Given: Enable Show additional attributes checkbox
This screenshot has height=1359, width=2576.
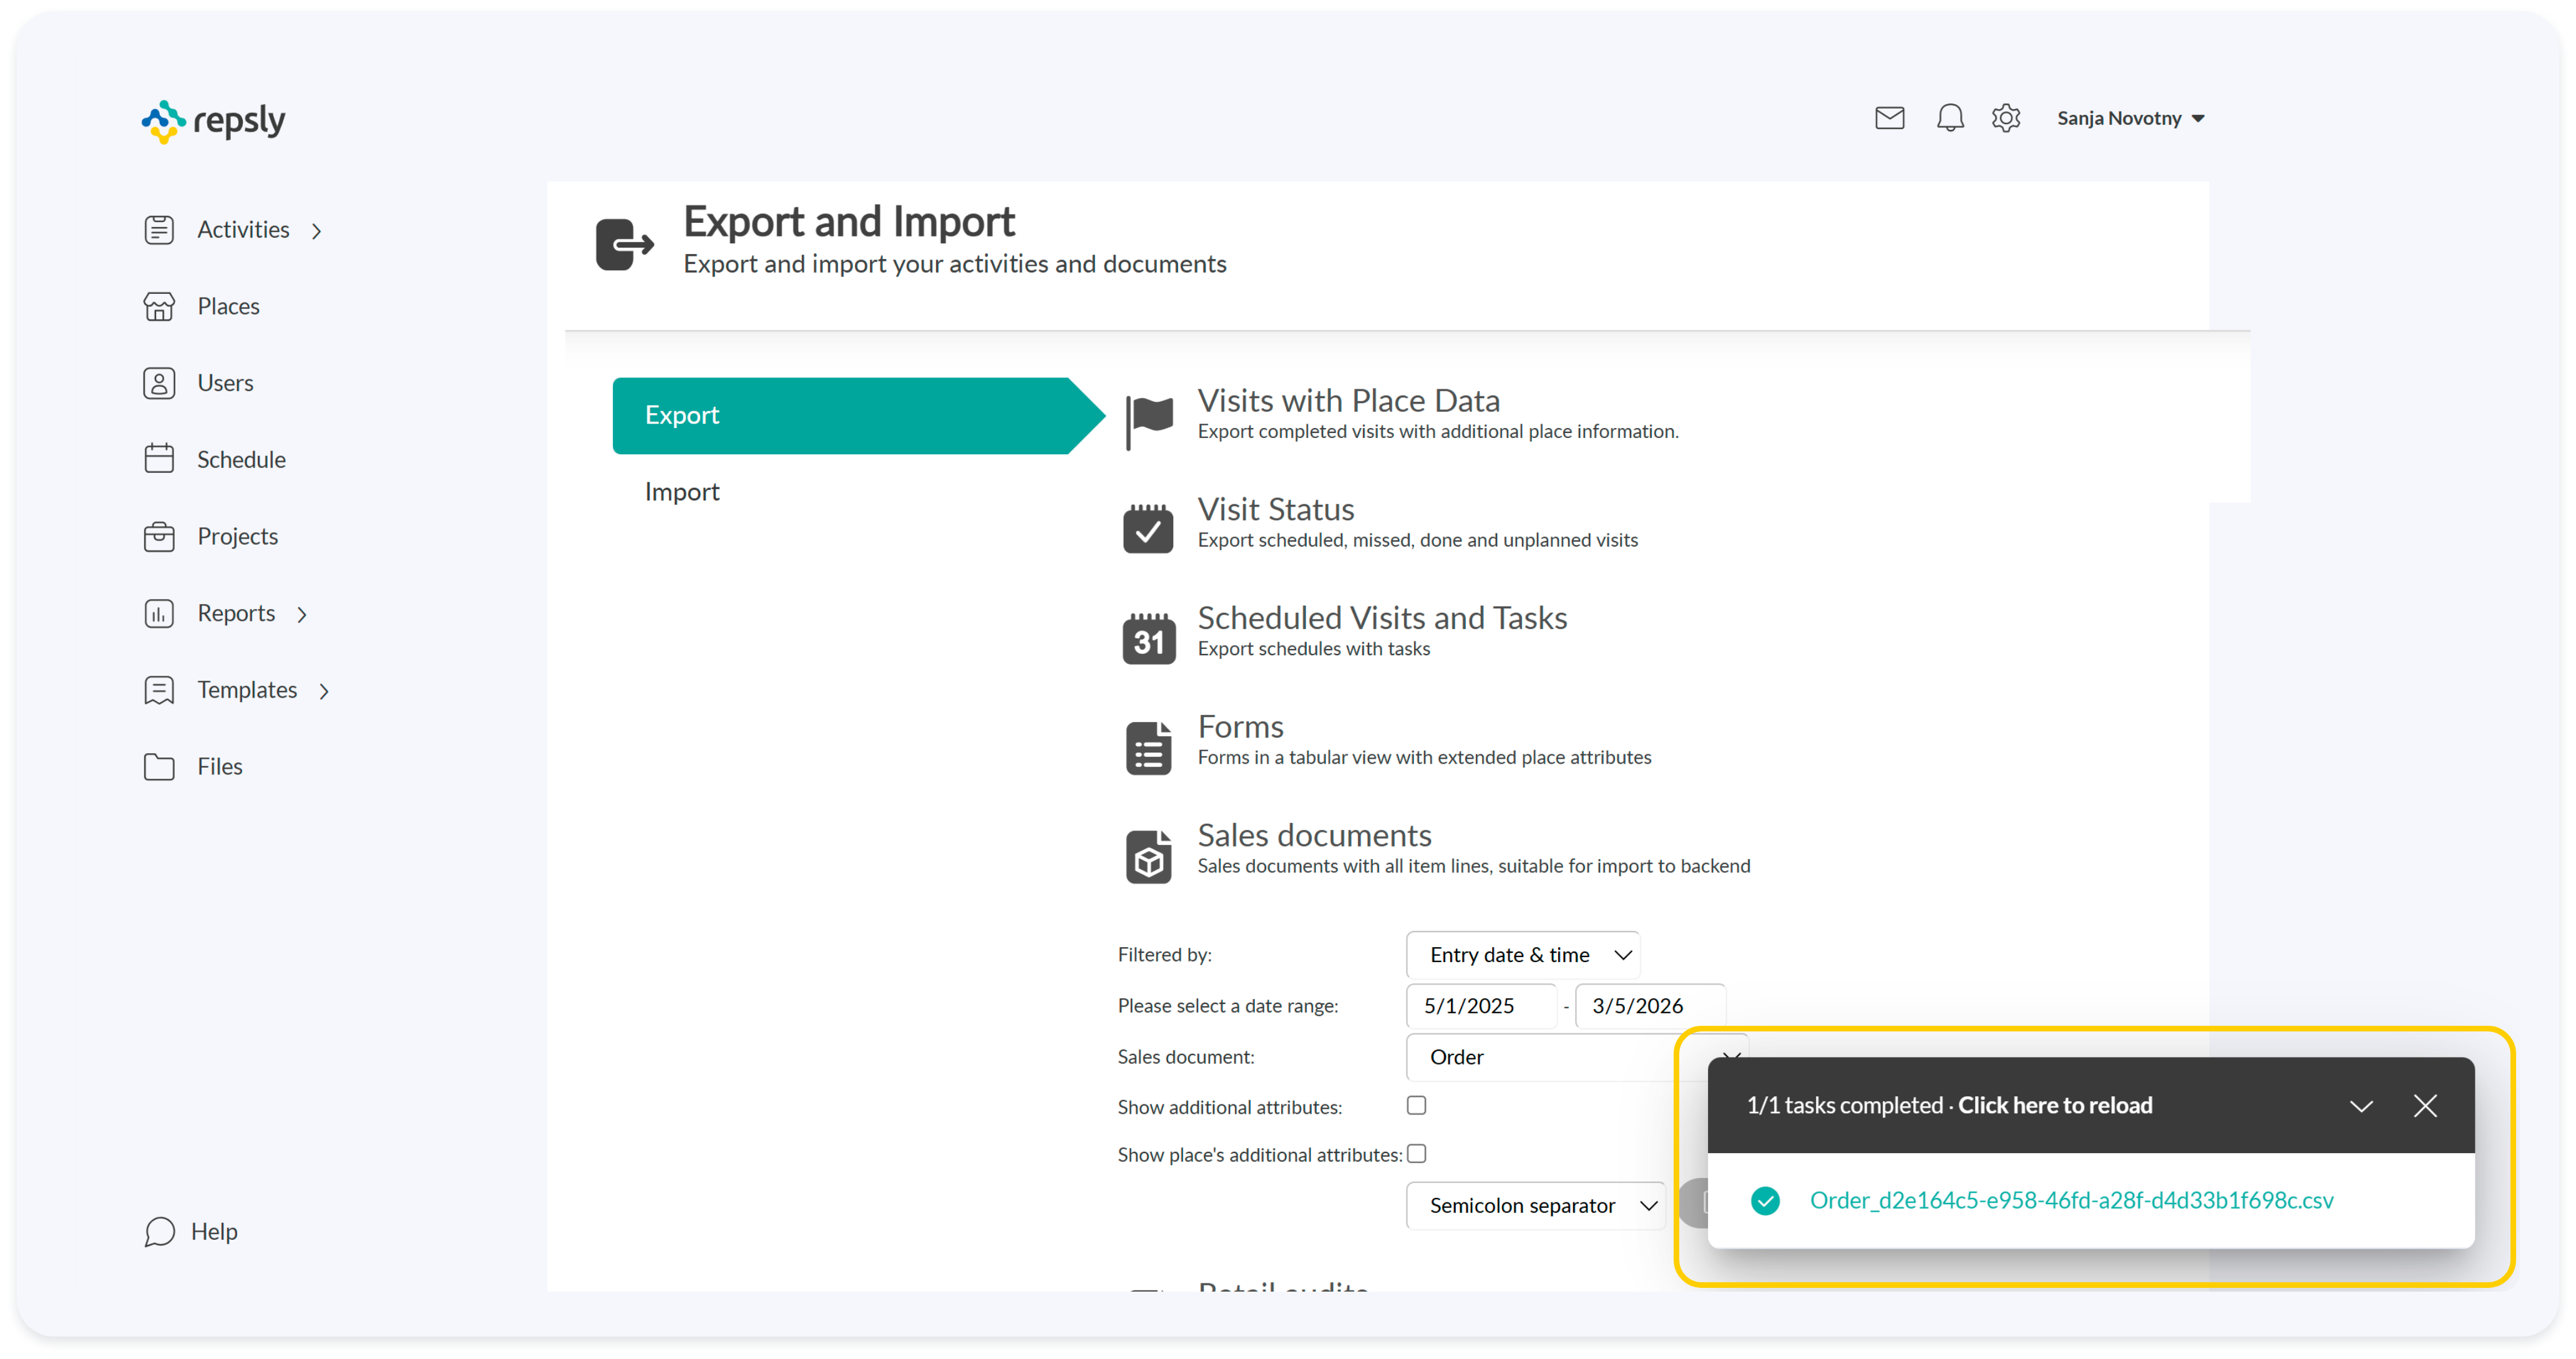Looking at the screenshot, I should point(1416,1105).
